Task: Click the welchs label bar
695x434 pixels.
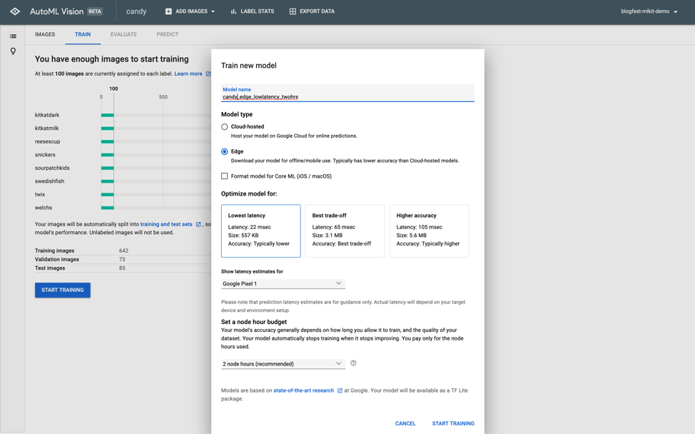Action: tap(107, 208)
